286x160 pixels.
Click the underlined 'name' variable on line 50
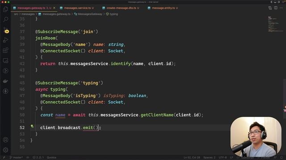(x=60, y=115)
